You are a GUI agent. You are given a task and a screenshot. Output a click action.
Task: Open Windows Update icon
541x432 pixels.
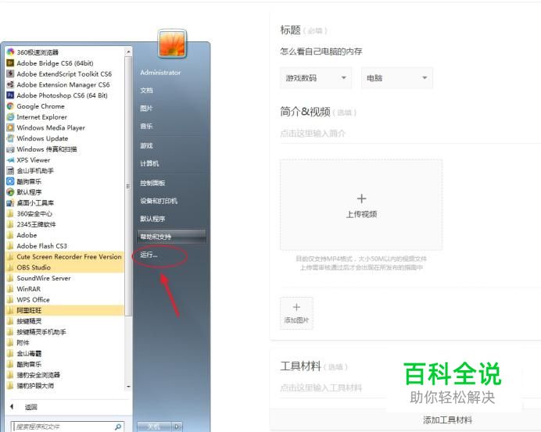[10, 138]
